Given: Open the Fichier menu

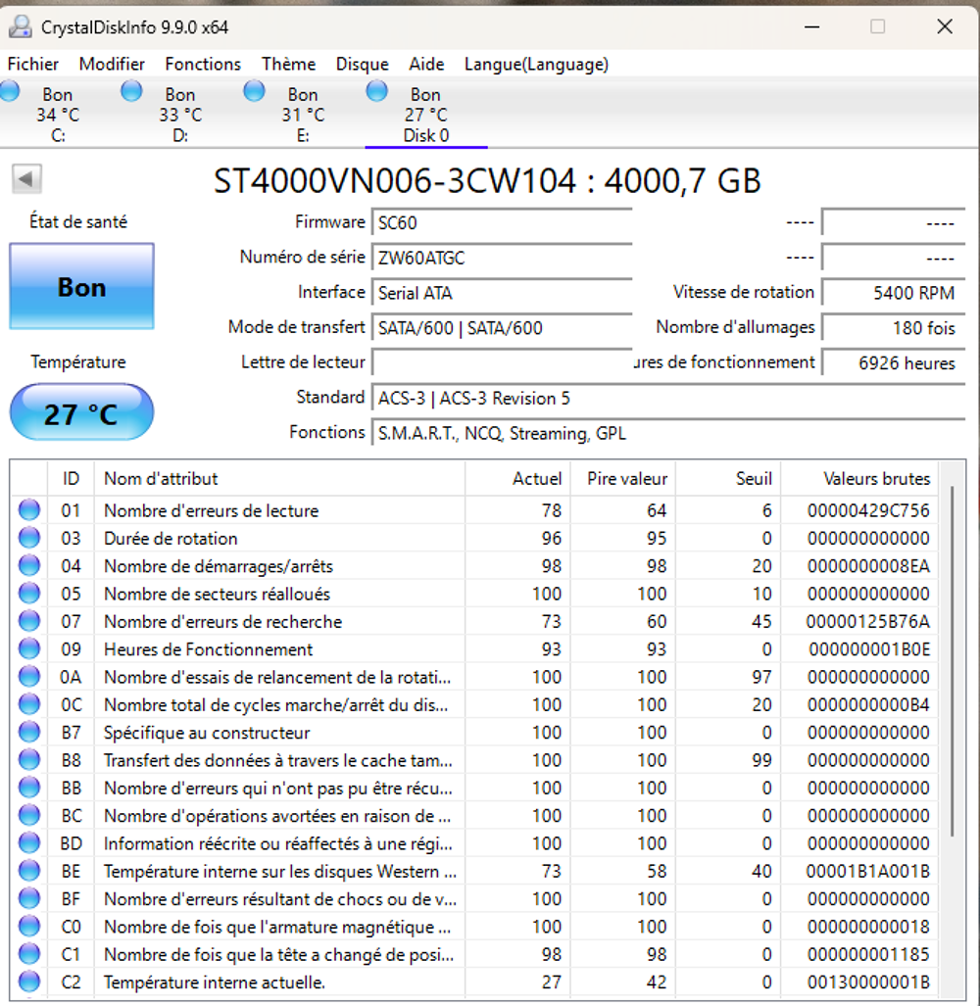Looking at the screenshot, I should click(x=32, y=64).
